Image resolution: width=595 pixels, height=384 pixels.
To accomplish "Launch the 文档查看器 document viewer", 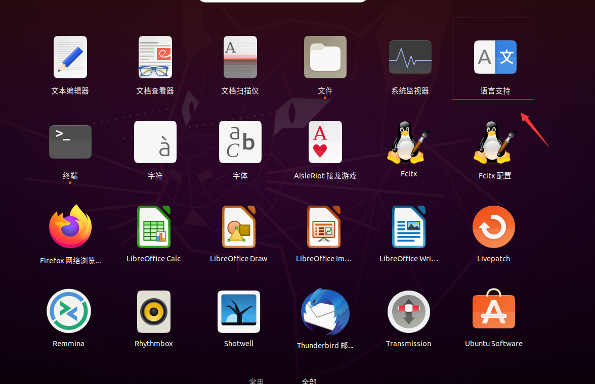I will 155,57.
